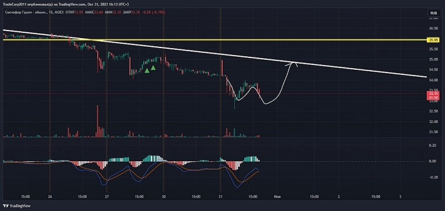This screenshot has height=211, width=445.
Task: Click the 36.50 level on price scale
Action: [433, 29]
